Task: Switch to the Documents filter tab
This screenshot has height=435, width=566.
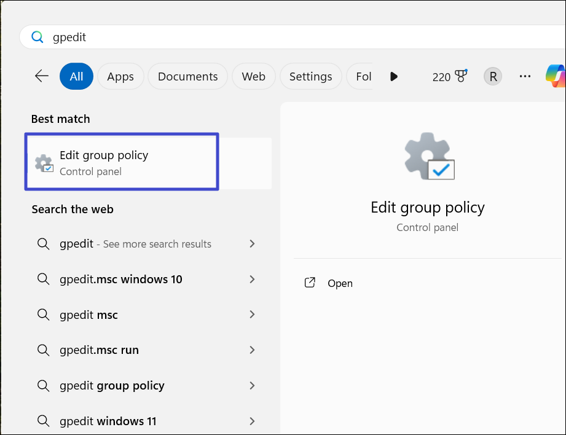Action: pyautogui.click(x=187, y=77)
